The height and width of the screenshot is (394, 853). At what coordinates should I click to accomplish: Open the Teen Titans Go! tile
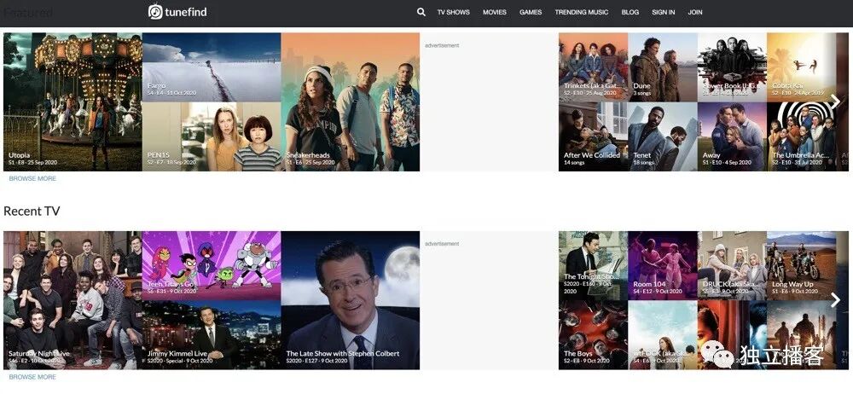(212, 265)
